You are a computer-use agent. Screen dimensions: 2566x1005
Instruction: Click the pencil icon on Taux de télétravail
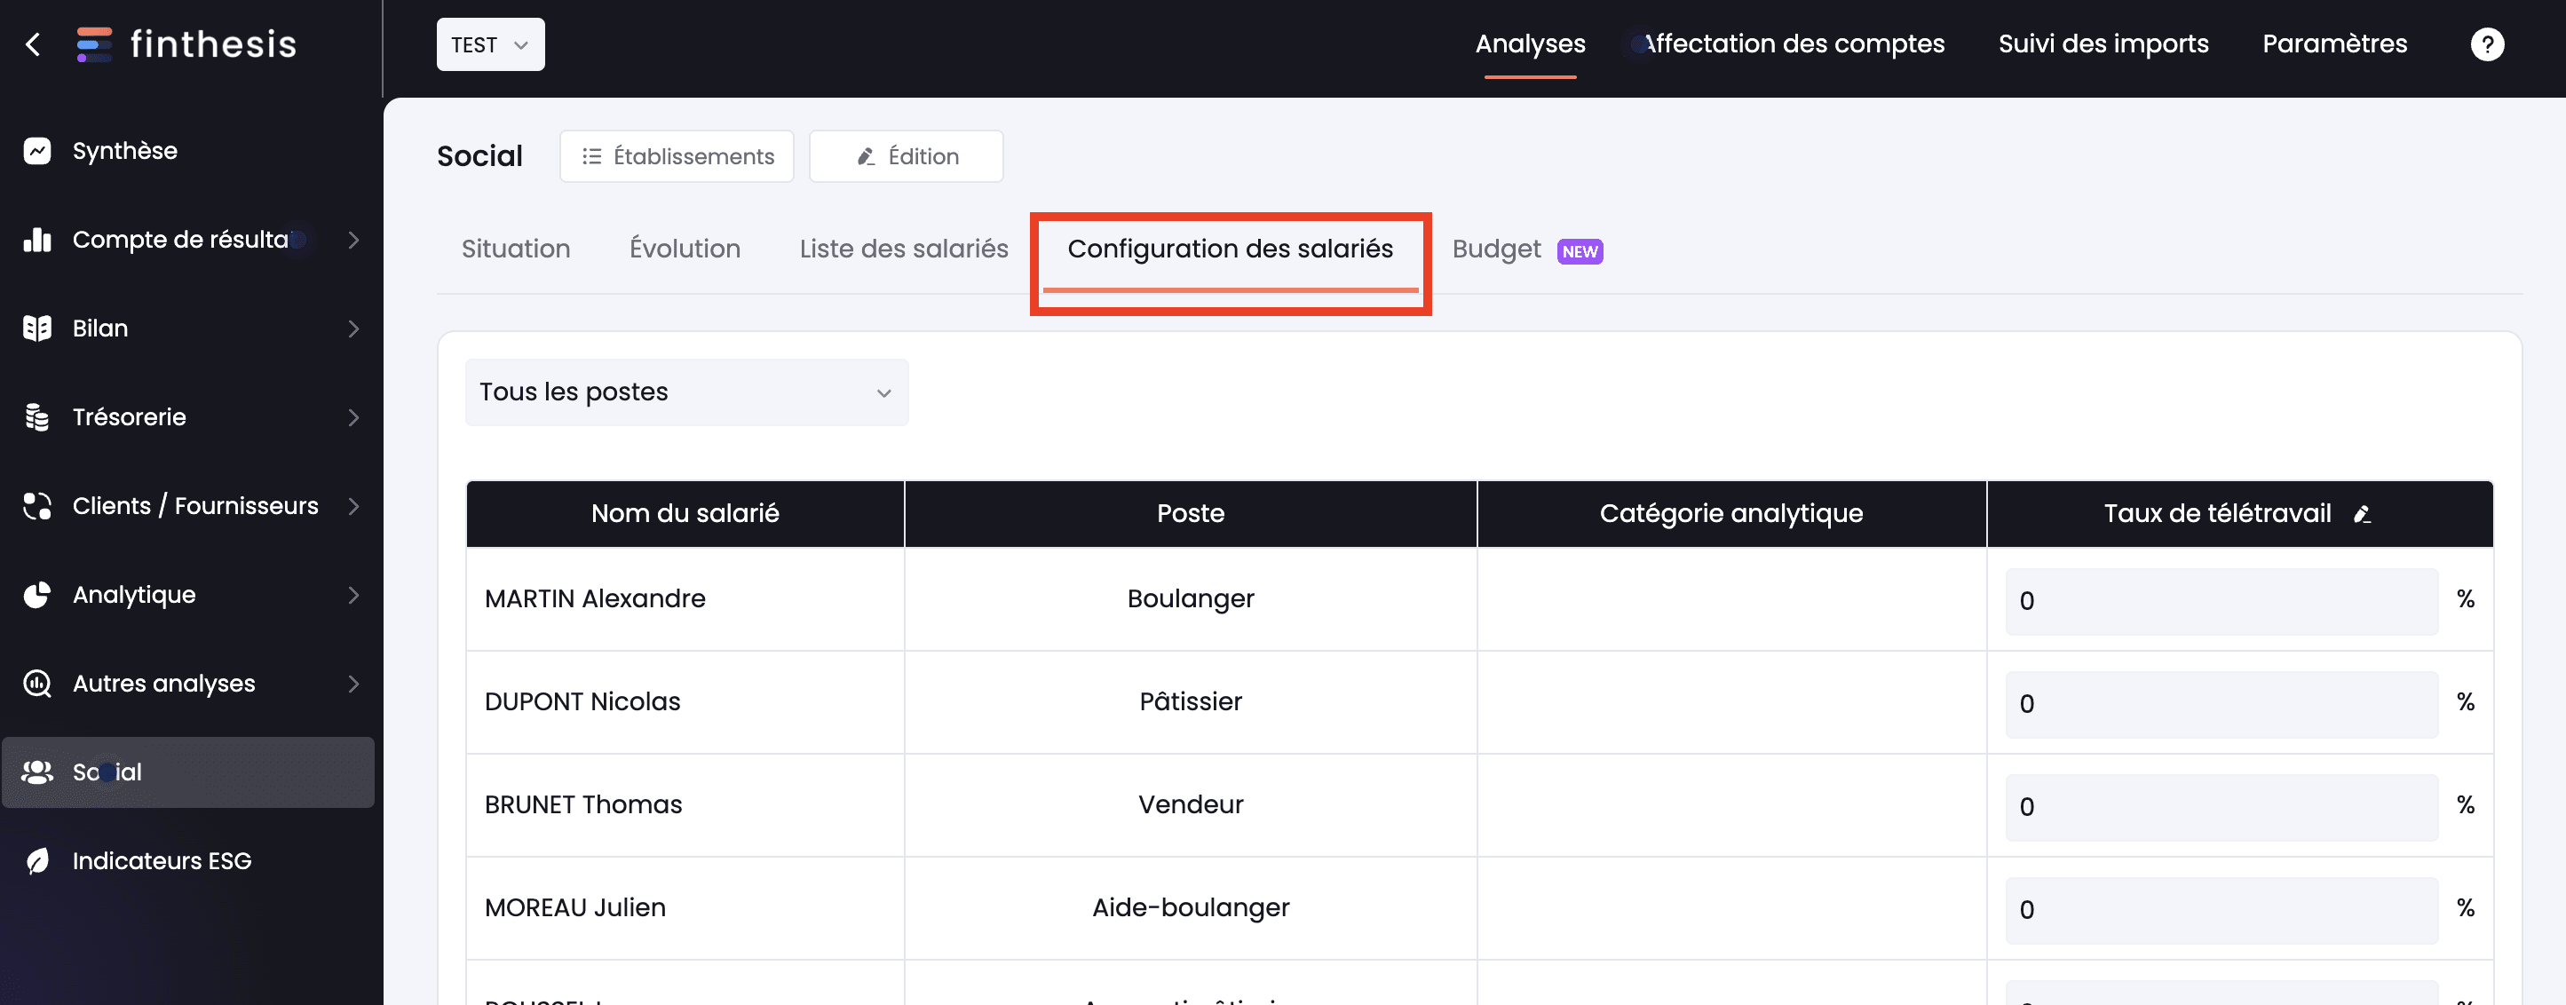[2364, 516]
